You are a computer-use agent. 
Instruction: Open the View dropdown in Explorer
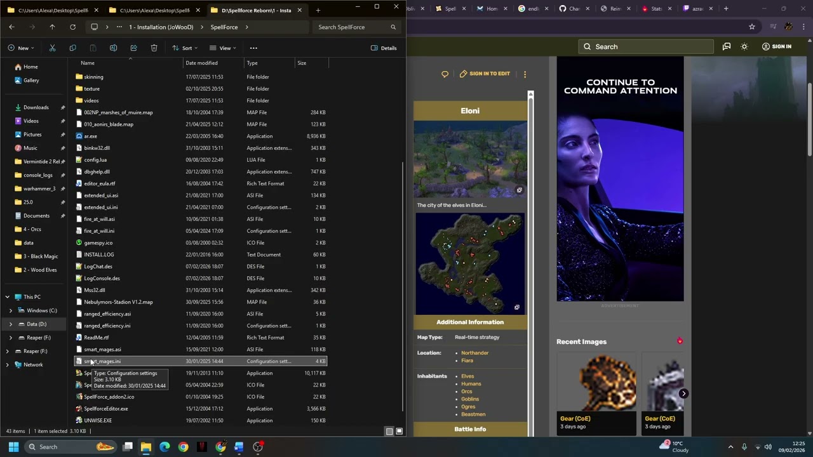pos(223,48)
